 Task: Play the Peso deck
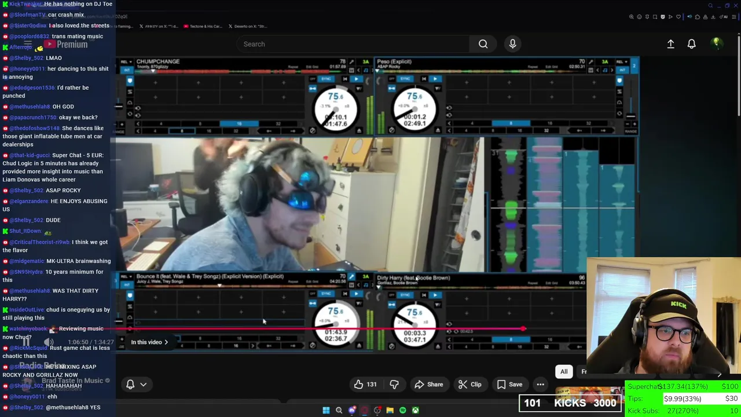click(x=435, y=79)
